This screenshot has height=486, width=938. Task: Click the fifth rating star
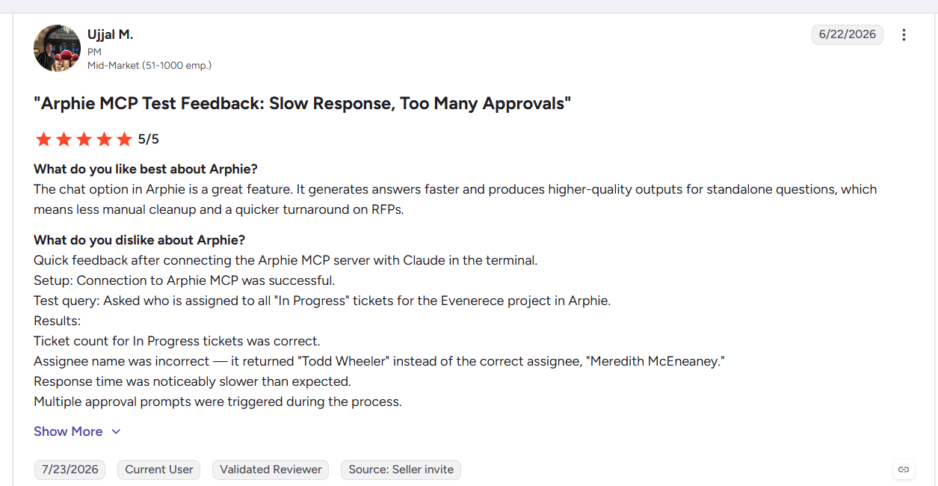click(x=124, y=139)
